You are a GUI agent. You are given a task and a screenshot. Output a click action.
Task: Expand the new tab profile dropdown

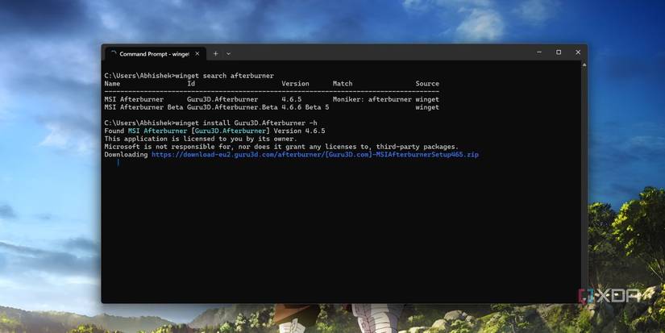(x=228, y=53)
